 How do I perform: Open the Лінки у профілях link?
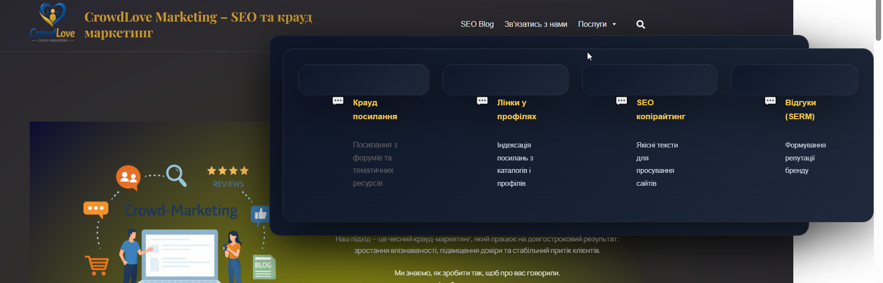517,110
